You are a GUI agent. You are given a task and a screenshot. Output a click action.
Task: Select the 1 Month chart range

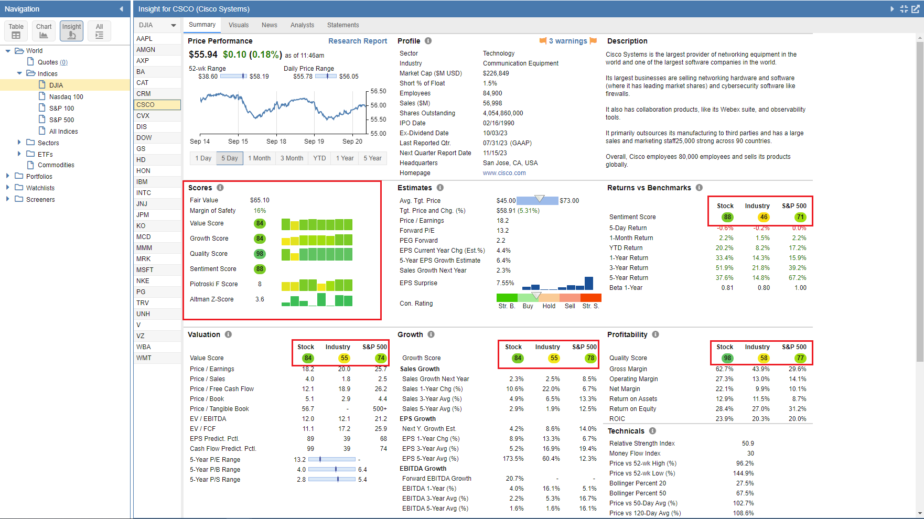tap(259, 158)
